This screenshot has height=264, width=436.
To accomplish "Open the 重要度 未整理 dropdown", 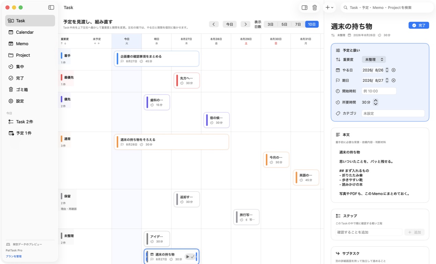I will [374, 59].
